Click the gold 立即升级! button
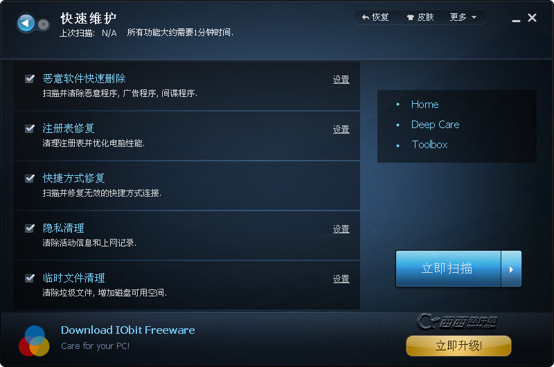Image resolution: width=554 pixels, height=367 pixels. (458, 346)
